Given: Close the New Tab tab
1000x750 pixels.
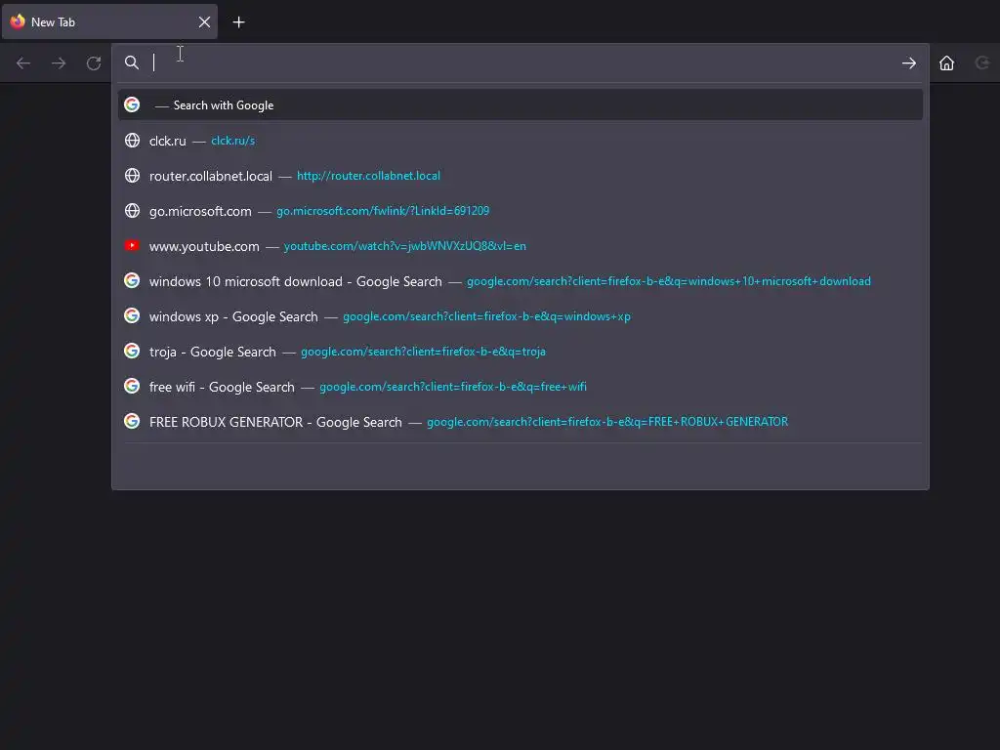Looking at the screenshot, I should 204,22.
